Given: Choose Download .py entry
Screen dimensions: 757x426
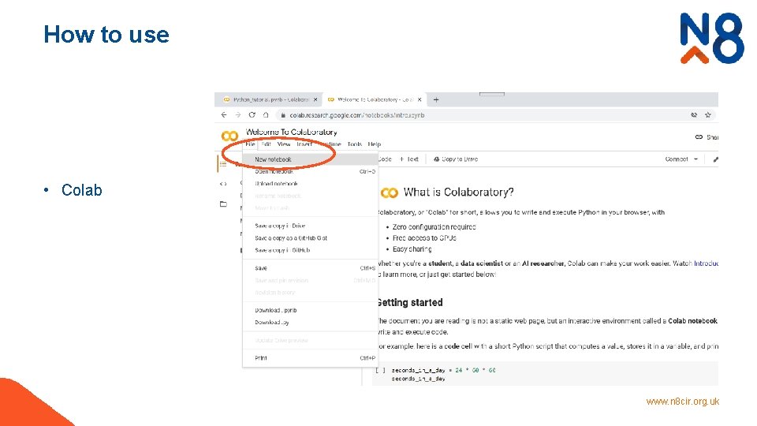Looking at the screenshot, I should (310, 322).
